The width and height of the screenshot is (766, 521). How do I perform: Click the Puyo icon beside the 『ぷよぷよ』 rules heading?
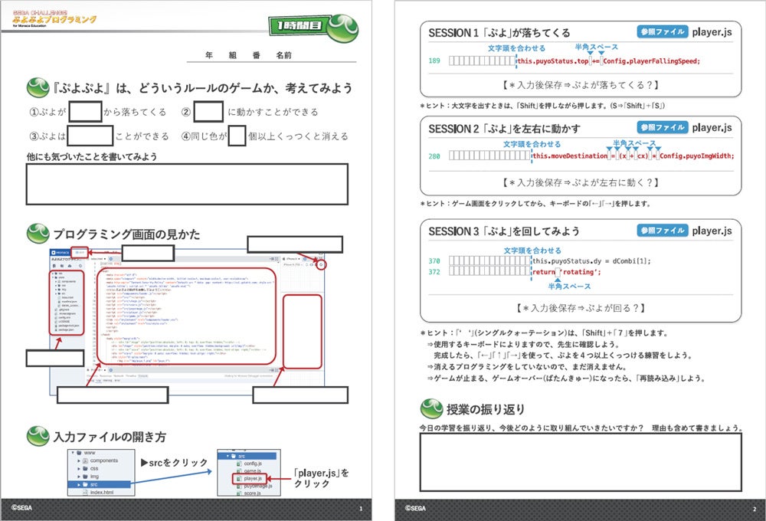pyautogui.click(x=38, y=87)
